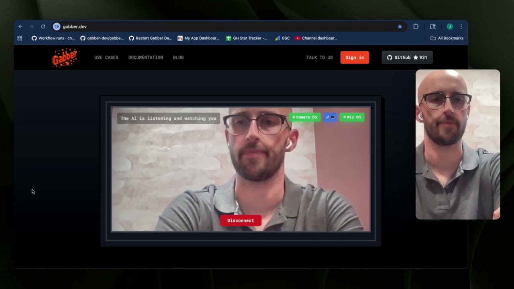The height and width of the screenshot is (289, 514).
Task: Open the Restart Gabber De... bookmark
Action: click(151, 38)
